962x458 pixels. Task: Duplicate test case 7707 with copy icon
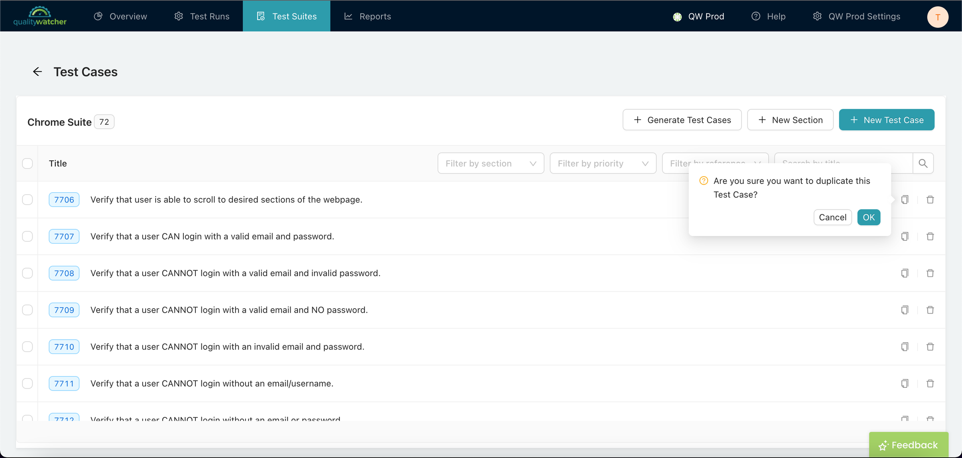(x=905, y=236)
